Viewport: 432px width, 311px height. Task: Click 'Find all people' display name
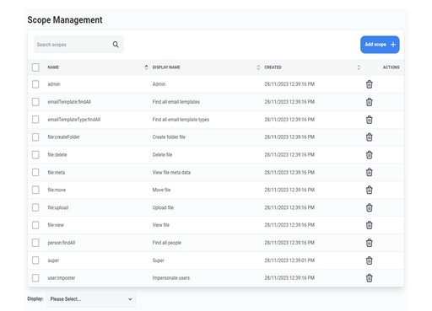coord(167,243)
